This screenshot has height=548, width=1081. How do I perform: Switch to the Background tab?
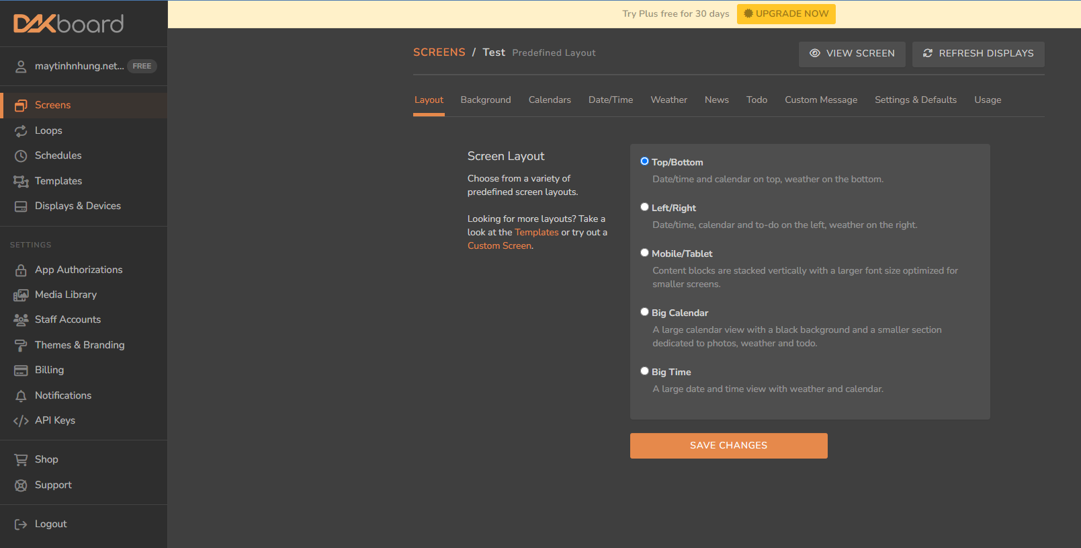tap(486, 100)
